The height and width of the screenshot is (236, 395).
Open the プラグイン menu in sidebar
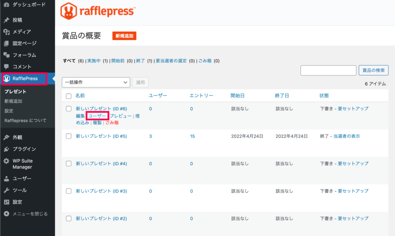tap(24, 149)
